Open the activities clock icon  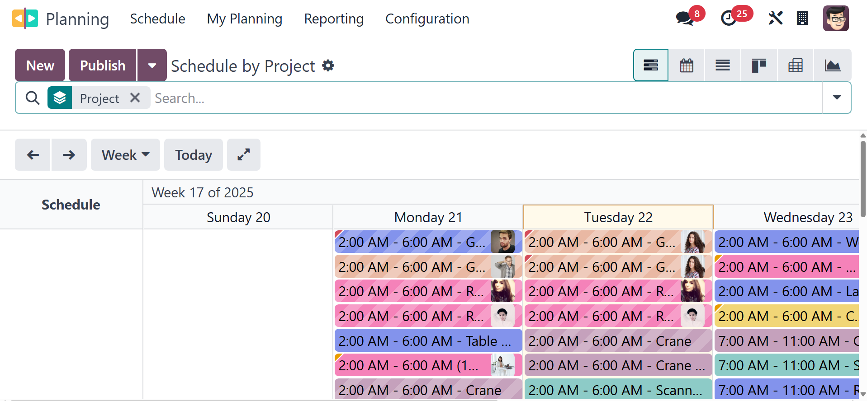[x=729, y=19]
